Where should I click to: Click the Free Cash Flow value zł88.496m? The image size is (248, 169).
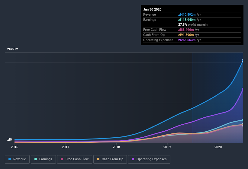point(186,30)
